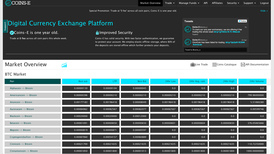The width and height of the screenshot is (274, 154).
Task: Open the Anoncoin -> Bitcoin pair
Action: pos(21,102)
